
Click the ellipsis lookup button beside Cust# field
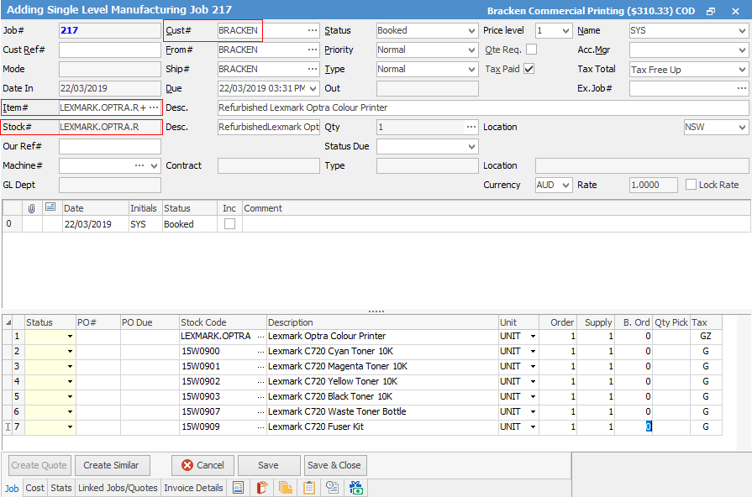[313, 30]
